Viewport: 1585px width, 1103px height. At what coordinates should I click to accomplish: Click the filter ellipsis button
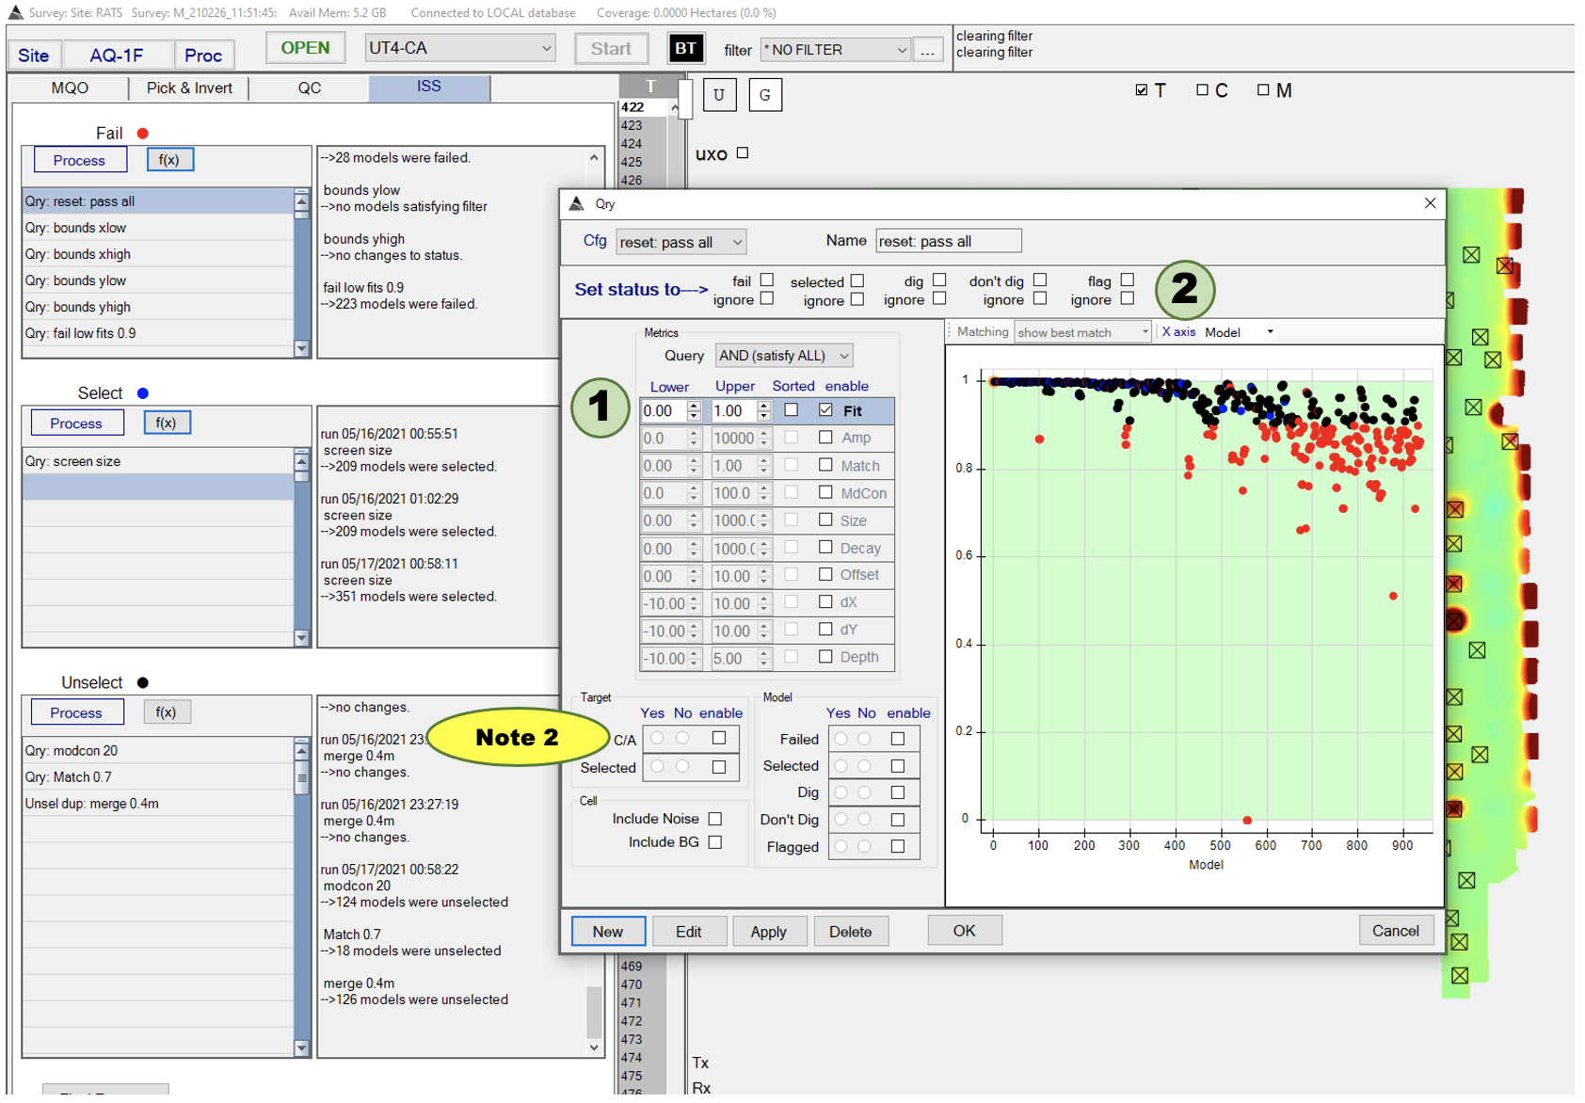click(x=927, y=50)
